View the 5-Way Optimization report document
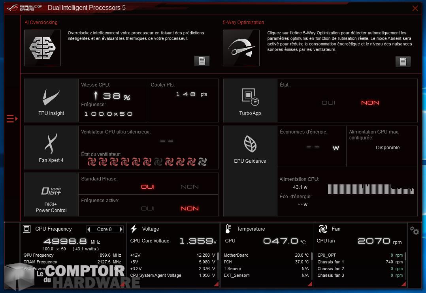The image size is (426, 293). 403,61
